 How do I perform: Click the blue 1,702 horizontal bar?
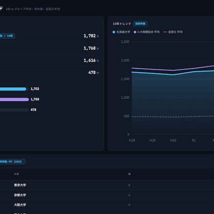[13, 89]
